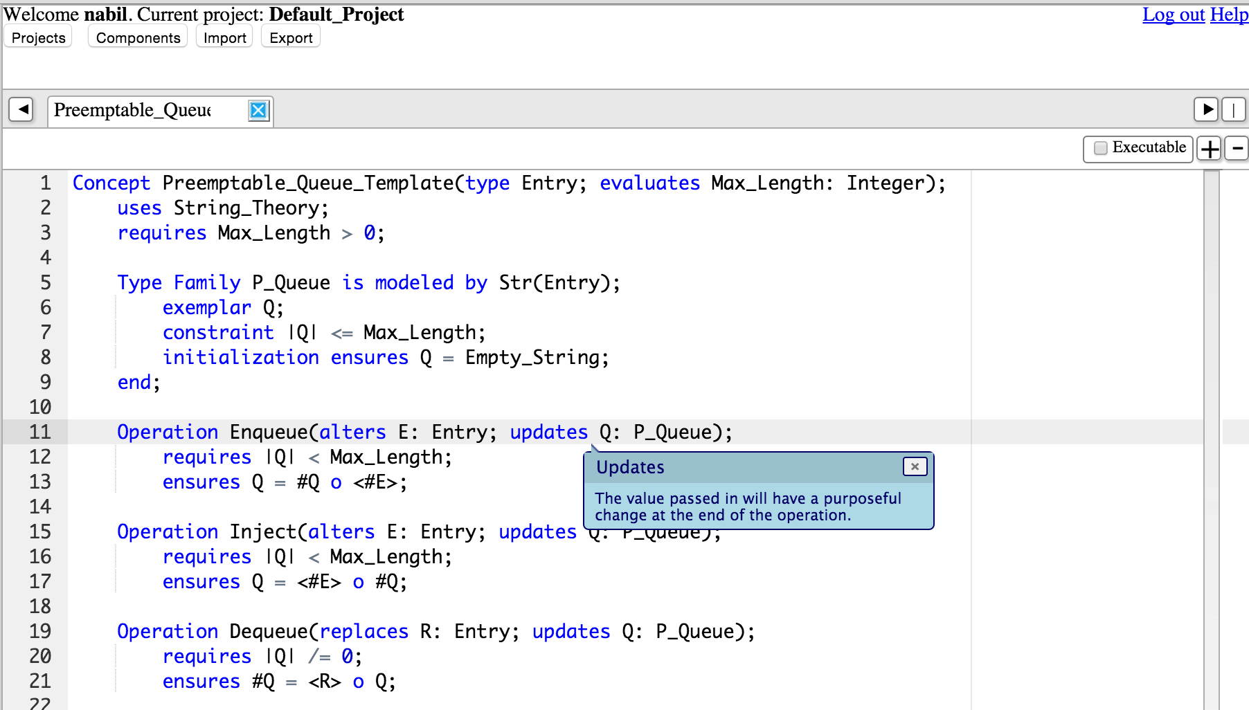
Task: Enable the Executable checkbox
Action: (x=1101, y=148)
